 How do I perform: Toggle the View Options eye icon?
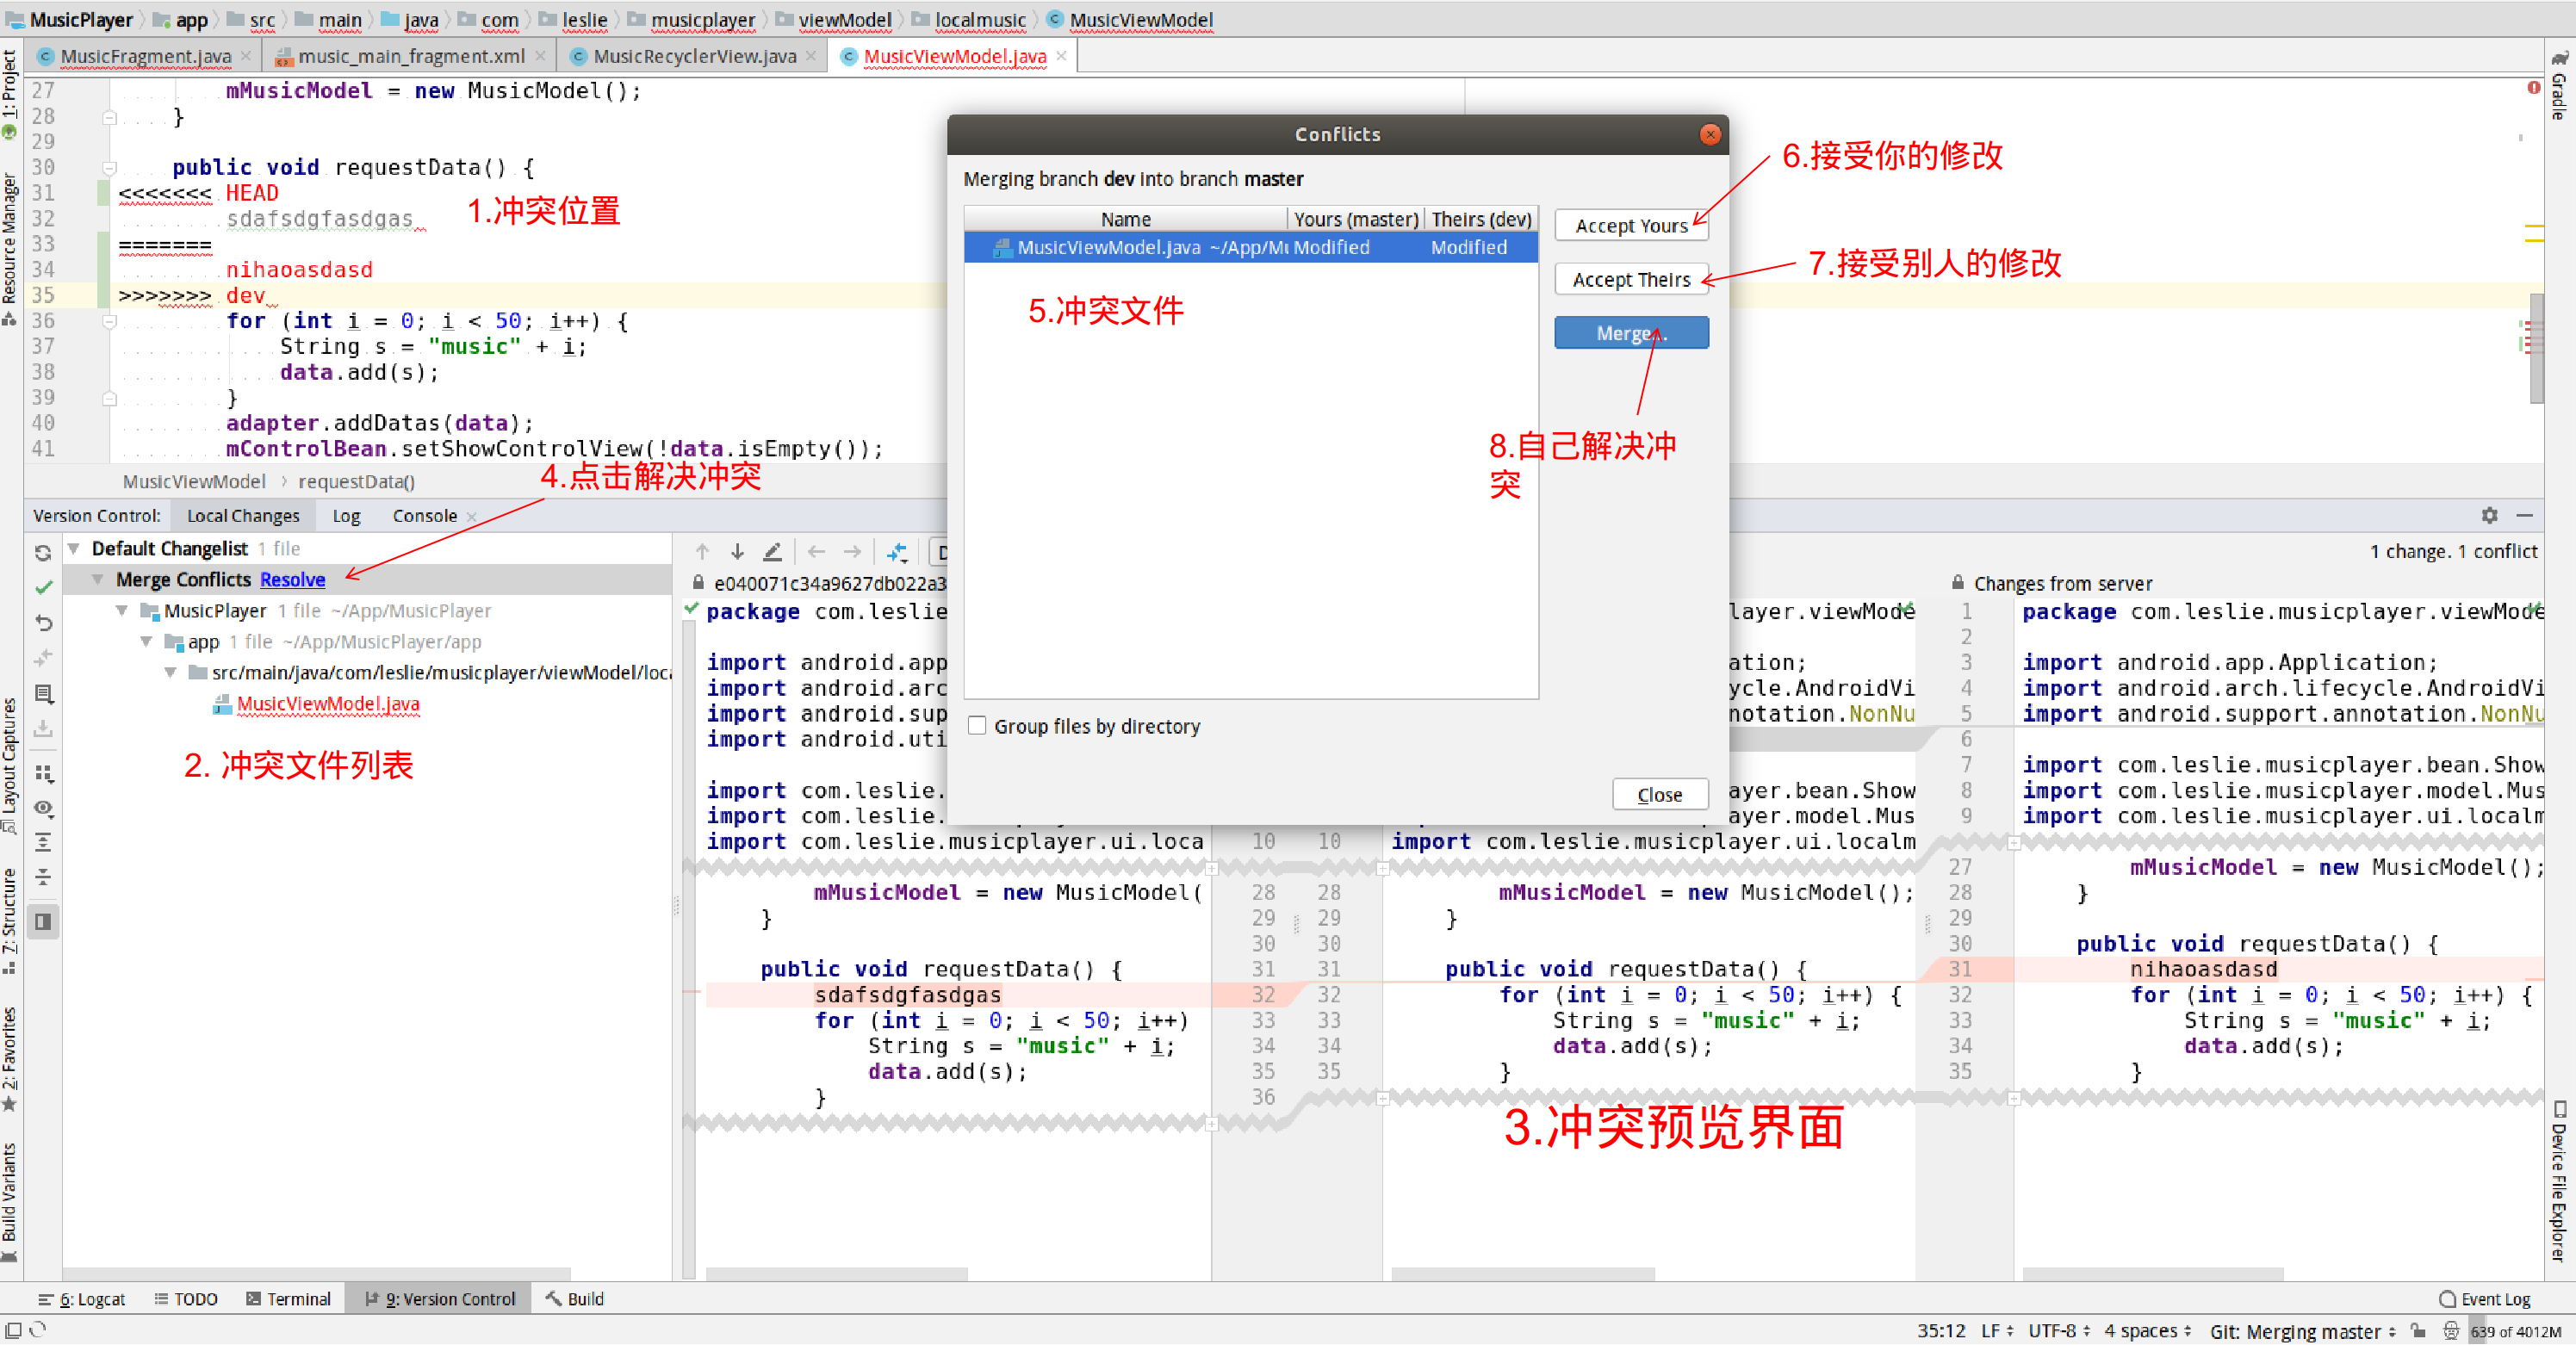pyautogui.click(x=43, y=808)
